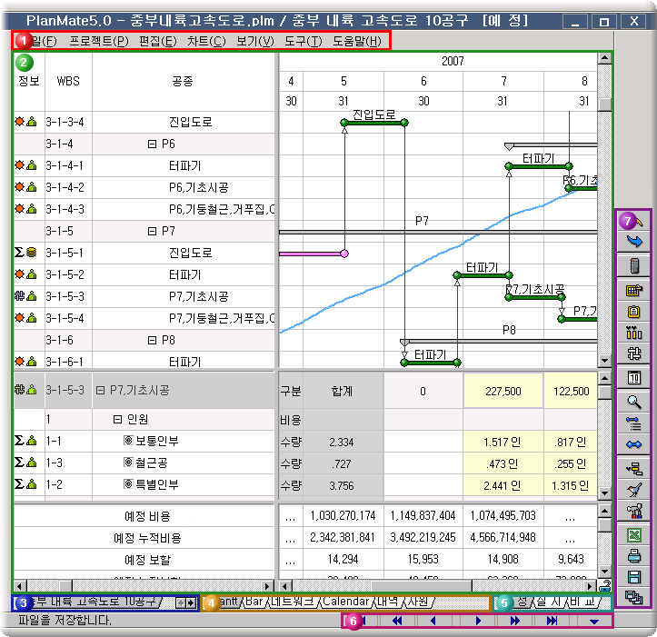Click the yellow notepad icon in right toolbar
This screenshot has width=657, height=637.
[634, 312]
